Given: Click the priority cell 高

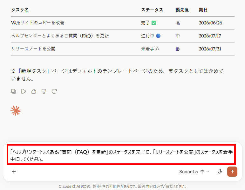Looking at the screenshot, I should coord(178,23).
